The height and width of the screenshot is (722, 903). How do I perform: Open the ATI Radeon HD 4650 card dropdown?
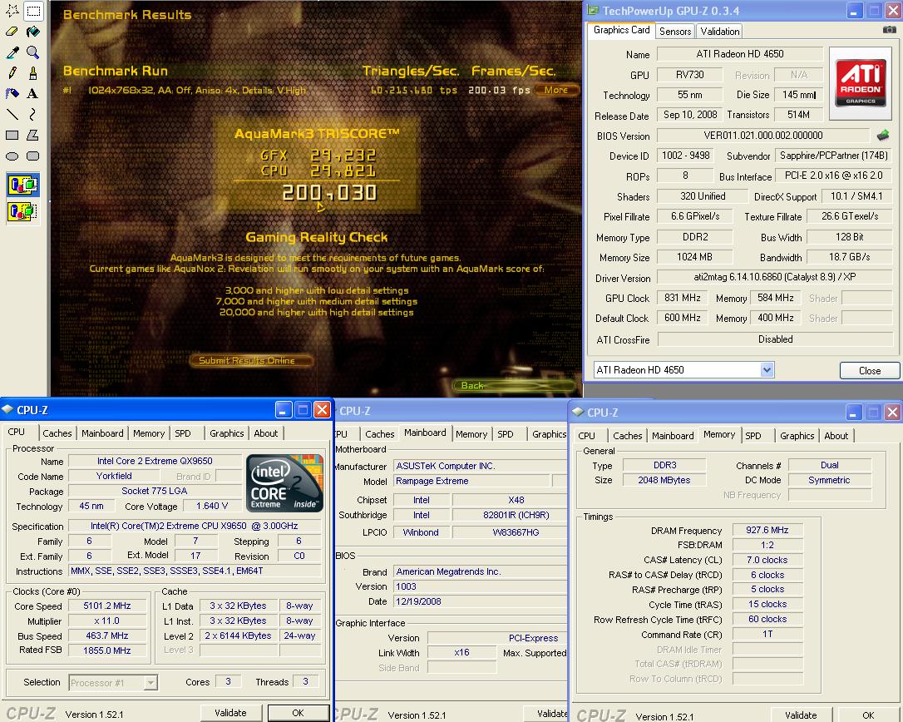pos(767,370)
